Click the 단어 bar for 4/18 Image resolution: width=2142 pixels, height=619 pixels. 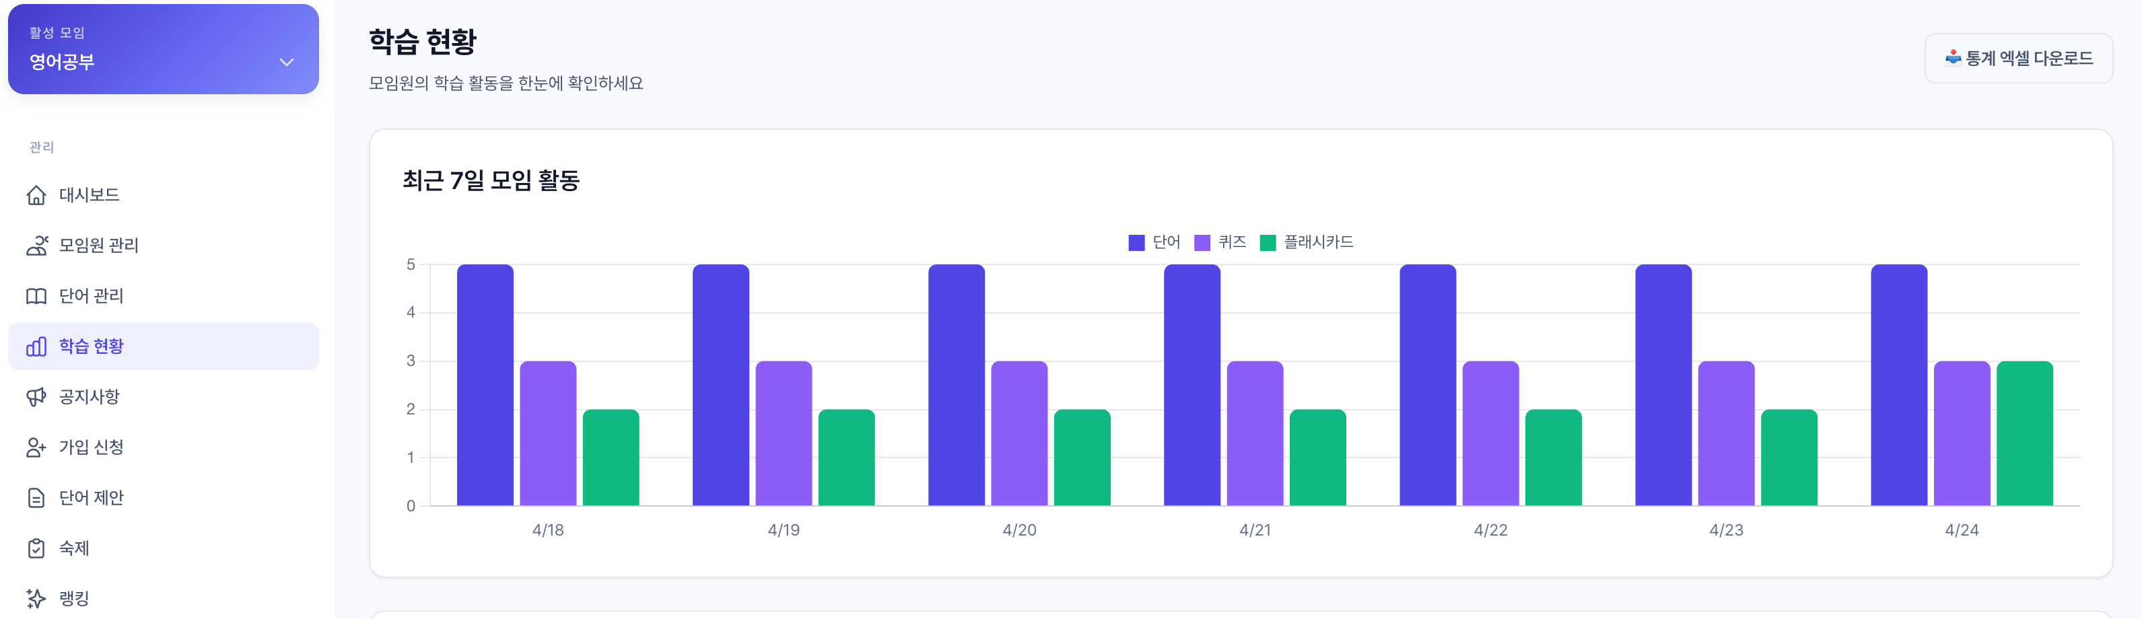[485, 386]
